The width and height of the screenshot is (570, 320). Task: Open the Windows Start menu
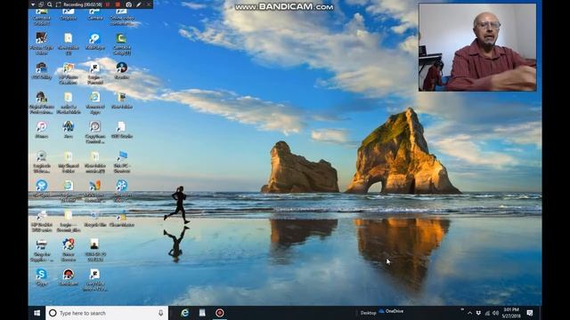37,313
